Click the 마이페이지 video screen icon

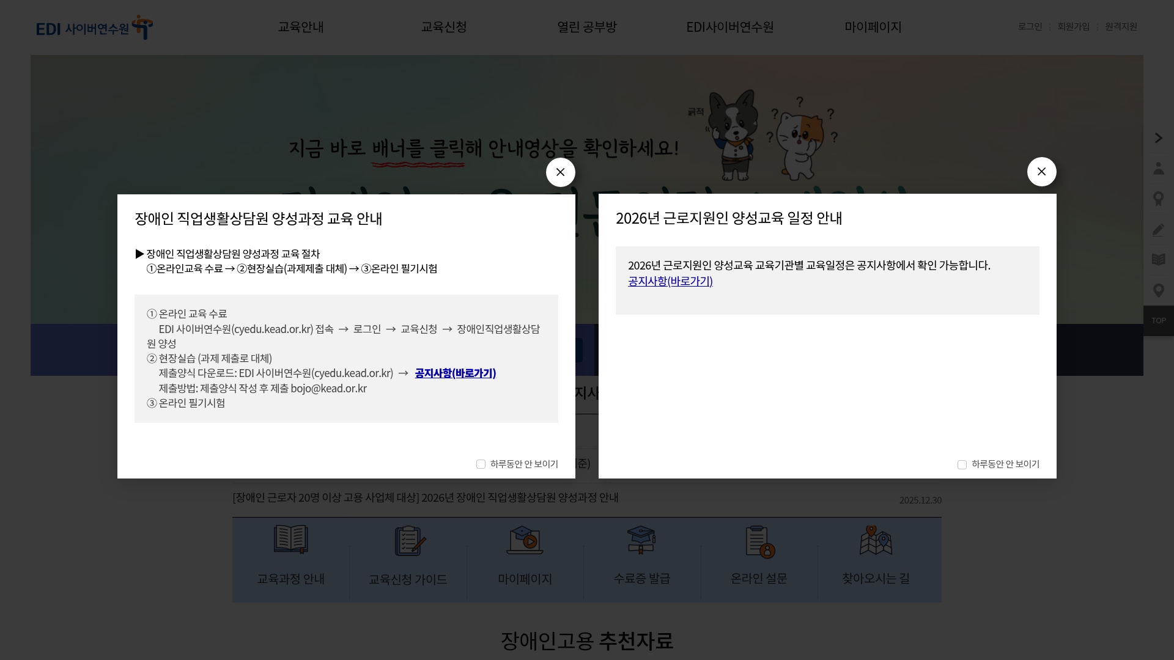524,540
